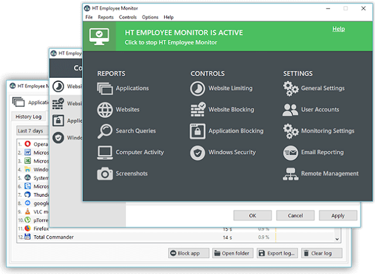Click Firefox icon in applications log list
This screenshot has height=274, width=375.
pyautogui.click(x=28, y=228)
